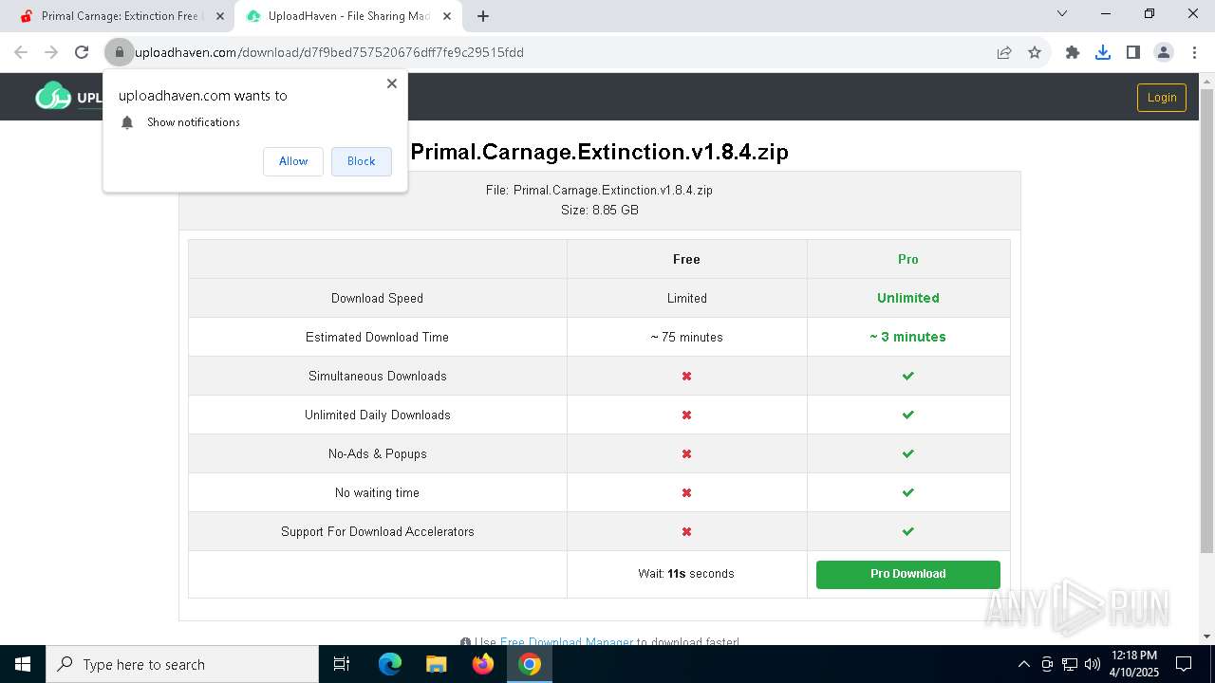The height and width of the screenshot is (683, 1215).
Task: Click the Wait 11s seconds countdown
Action: 686,574
